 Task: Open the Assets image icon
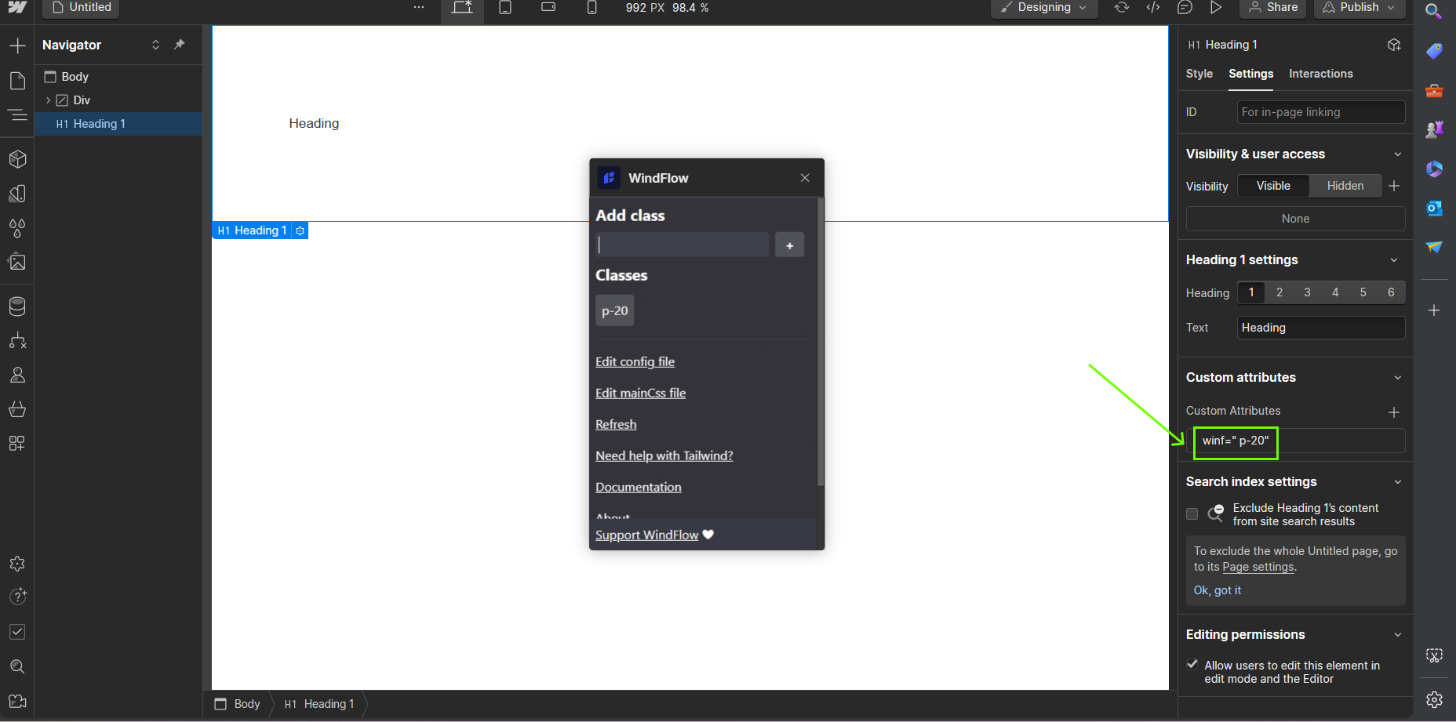click(17, 262)
